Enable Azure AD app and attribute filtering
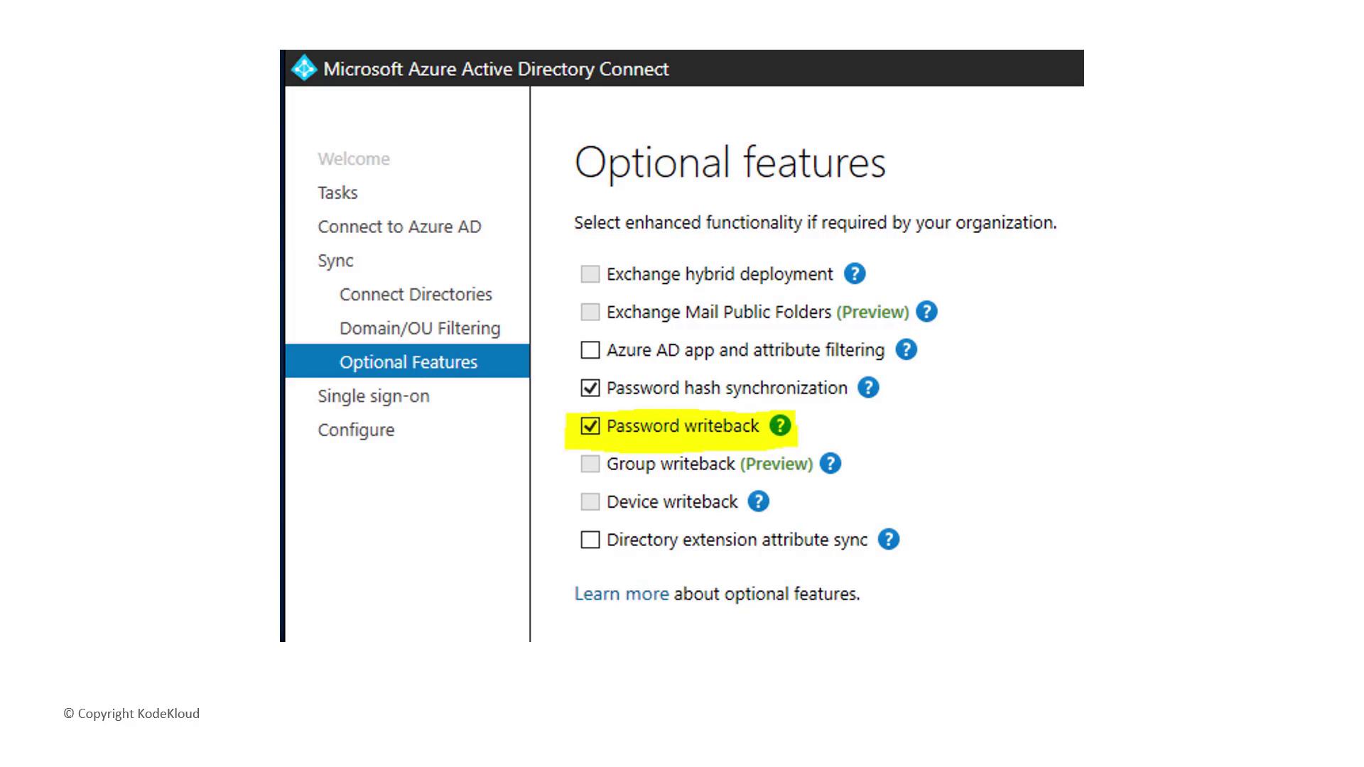Viewport: 1364px width, 767px height. (x=590, y=350)
